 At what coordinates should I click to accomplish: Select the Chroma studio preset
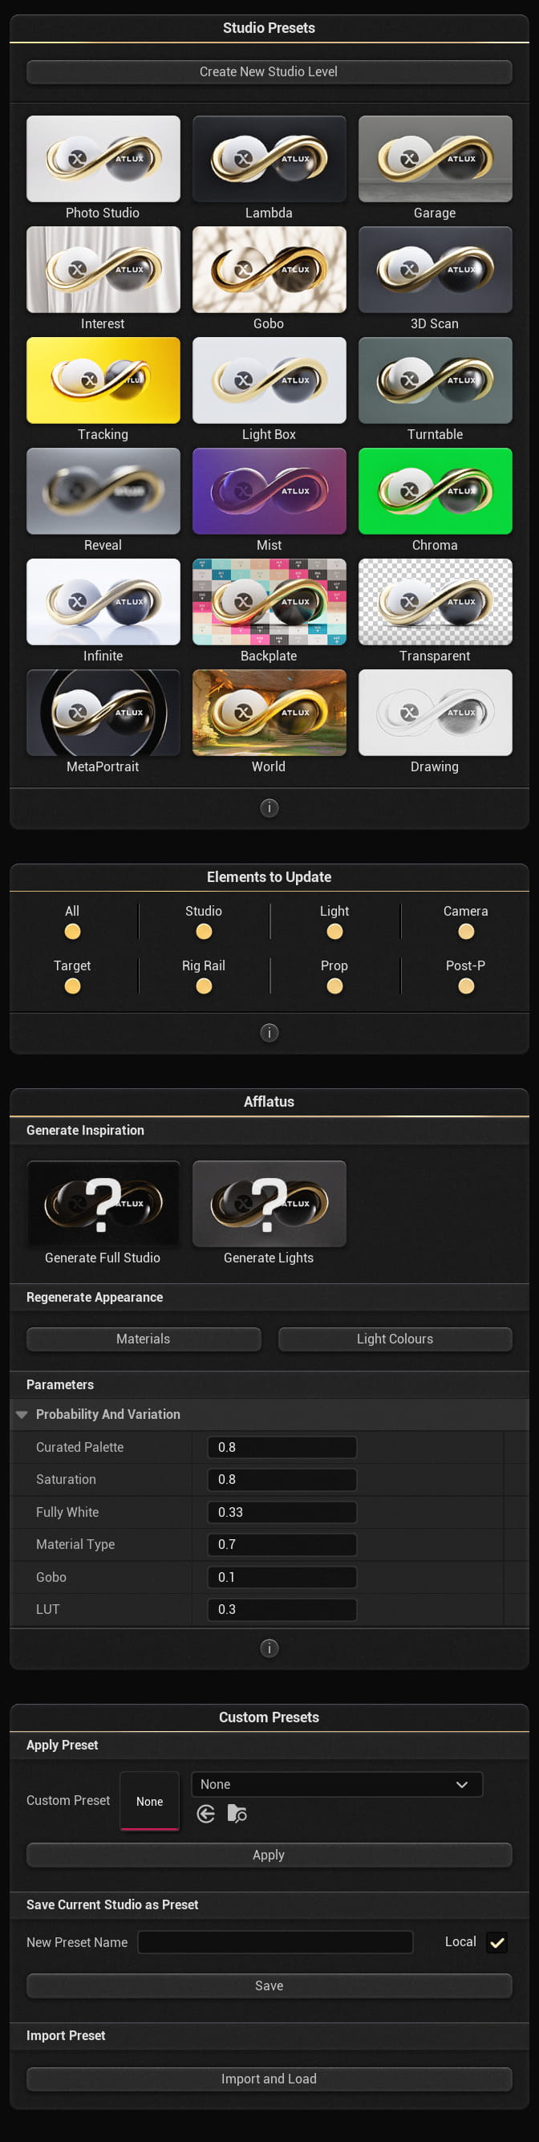(435, 490)
